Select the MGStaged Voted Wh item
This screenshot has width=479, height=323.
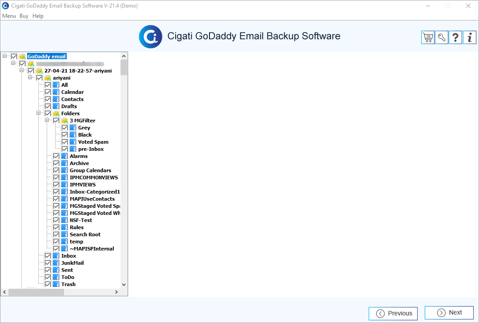pyautogui.click(x=95, y=213)
